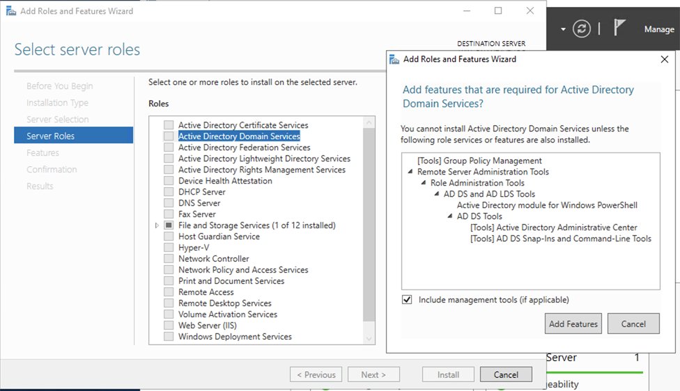Check the Remote Access role
680x391 pixels.
point(169,292)
